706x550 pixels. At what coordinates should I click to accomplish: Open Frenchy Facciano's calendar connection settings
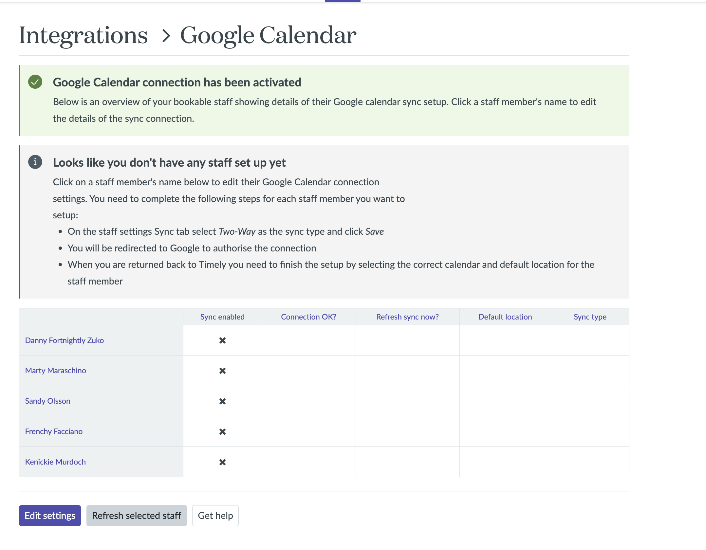tap(54, 431)
